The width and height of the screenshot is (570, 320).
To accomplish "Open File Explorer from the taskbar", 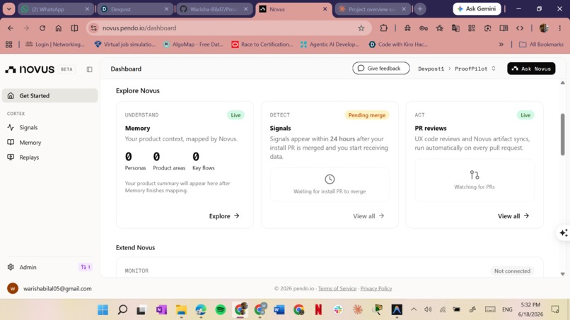I will point(181,310).
